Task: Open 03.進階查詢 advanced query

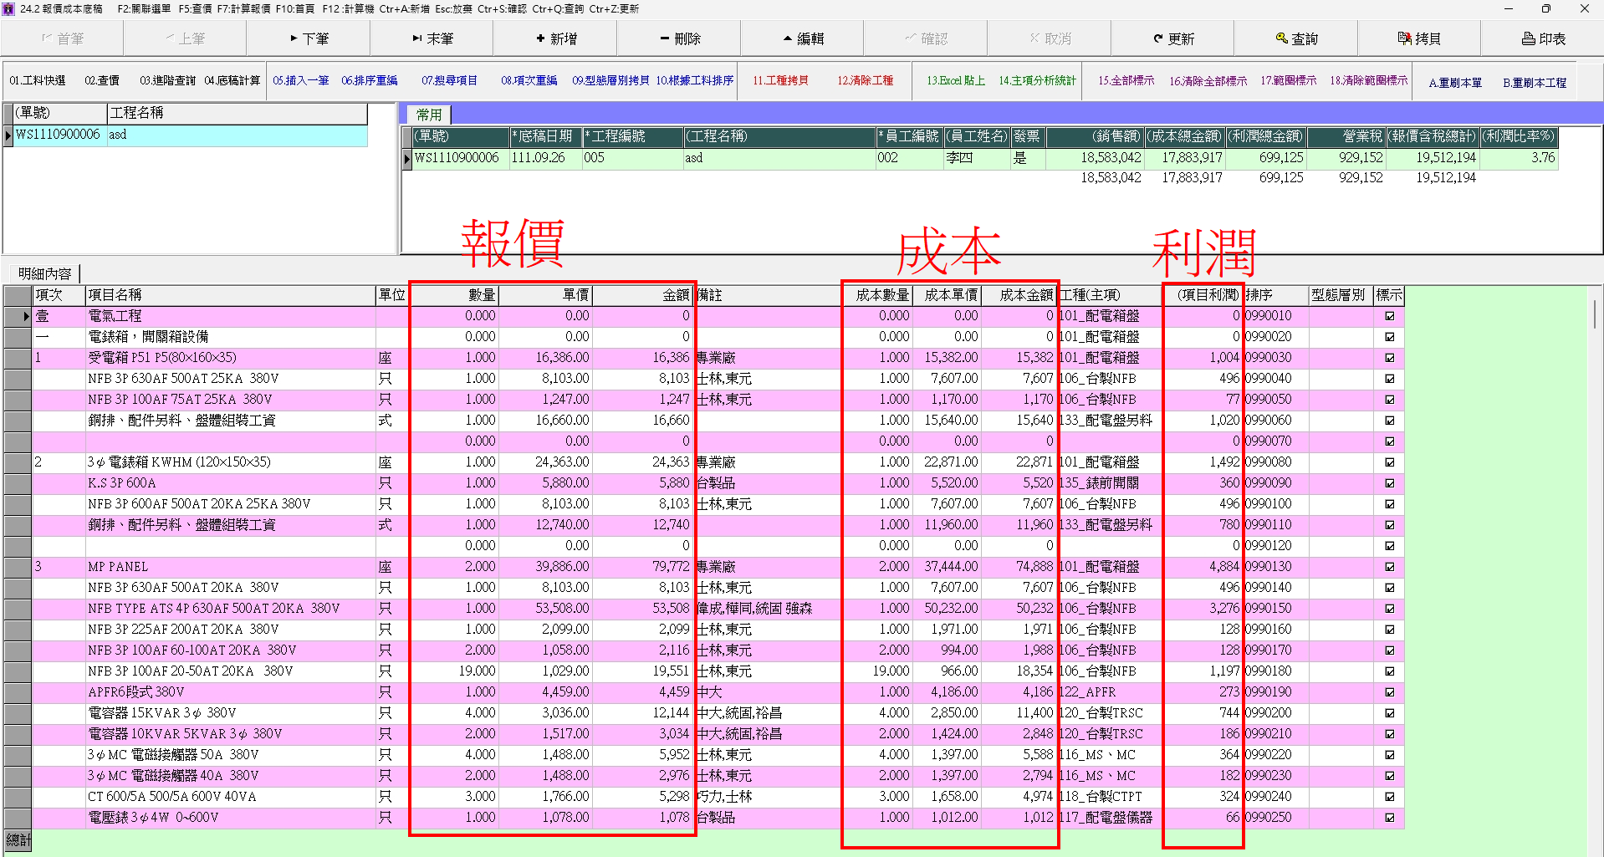Action: (167, 80)
